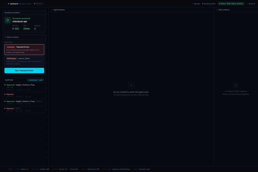
Task: Click the Performance tag on Latency Spike
Action: [x=12, y=58]
